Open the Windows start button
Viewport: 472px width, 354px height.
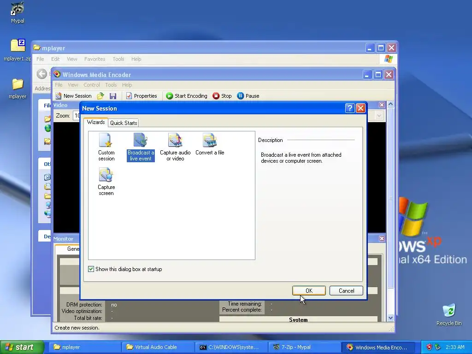(x=22, y=347)
